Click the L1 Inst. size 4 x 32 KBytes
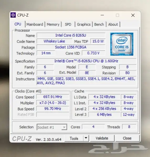This screenshot has height=157, width=150. (x=104, y=103)
